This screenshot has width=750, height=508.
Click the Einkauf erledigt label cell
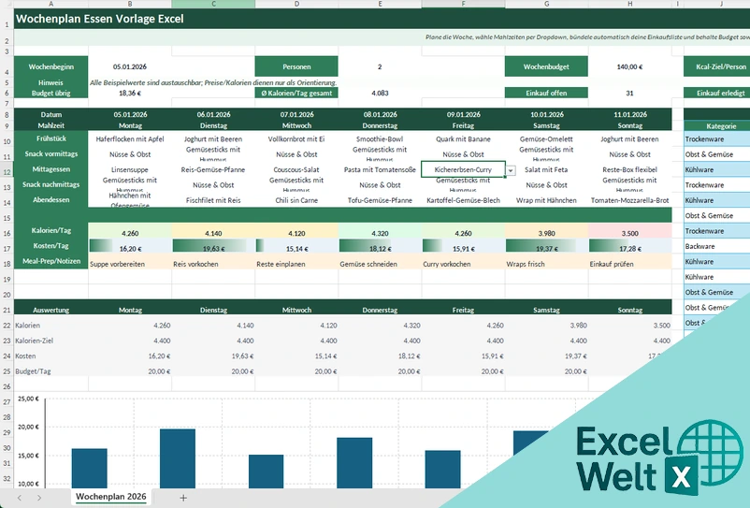pos(717,93)
